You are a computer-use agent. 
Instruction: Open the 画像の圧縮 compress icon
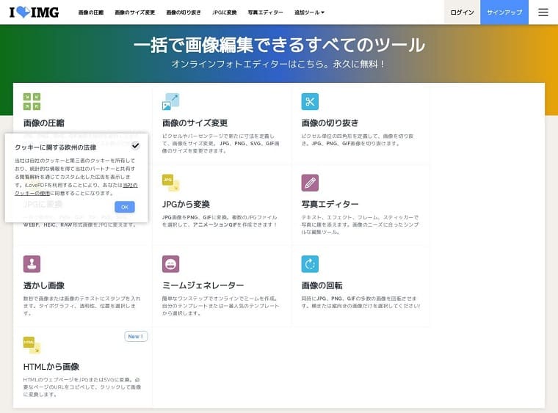point(32,102)
